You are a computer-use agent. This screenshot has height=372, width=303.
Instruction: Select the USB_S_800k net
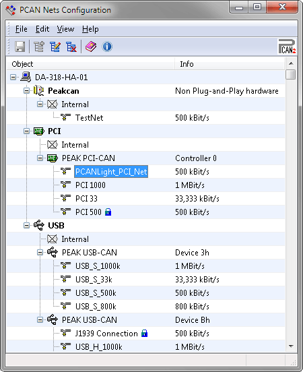(96, 307)
